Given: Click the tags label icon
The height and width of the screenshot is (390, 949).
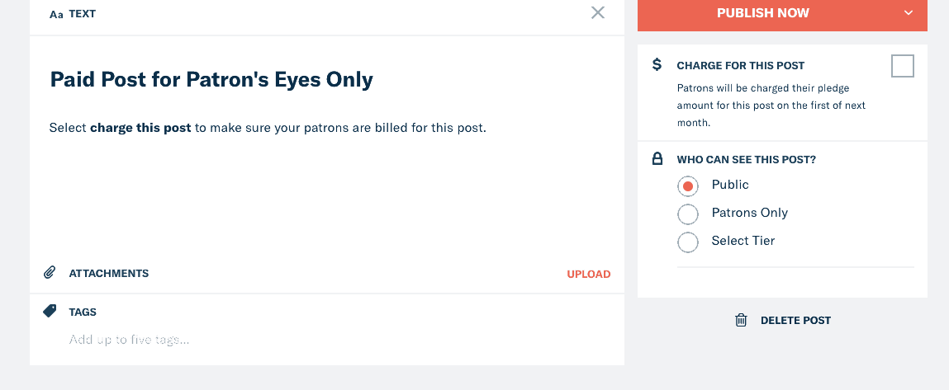Looking at the screenshot, I should [x=50, y=312].
